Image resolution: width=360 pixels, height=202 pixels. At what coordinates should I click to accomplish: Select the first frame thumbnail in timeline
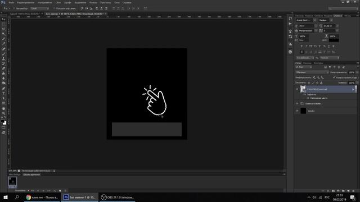click(x=12, y=181)
